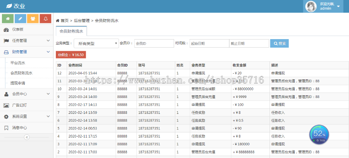Click the orange users icon button

pos(33,19)
